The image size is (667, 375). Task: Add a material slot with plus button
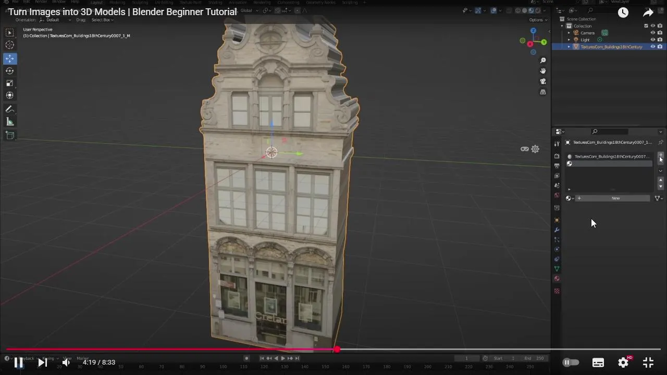point(660,155)
